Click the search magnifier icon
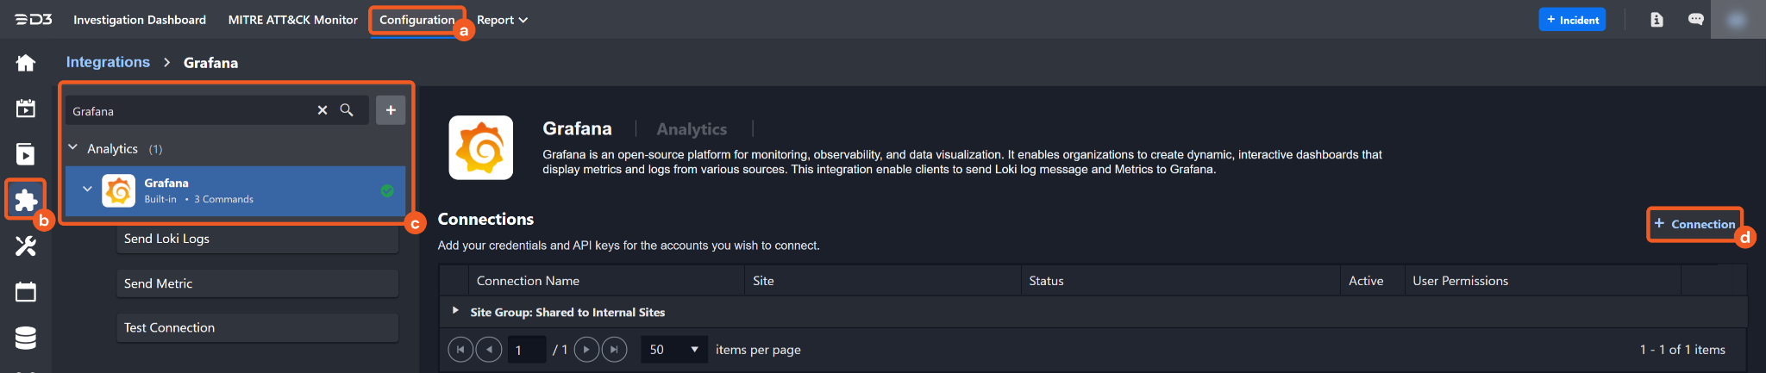Image resolution: width=1766 pixels, height=373 pixels. 347,110
